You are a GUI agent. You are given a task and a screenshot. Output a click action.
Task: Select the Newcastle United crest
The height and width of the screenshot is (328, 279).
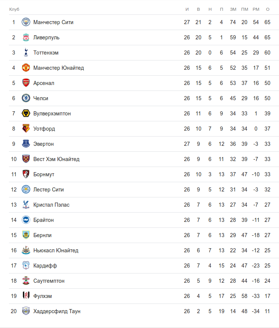26,250
